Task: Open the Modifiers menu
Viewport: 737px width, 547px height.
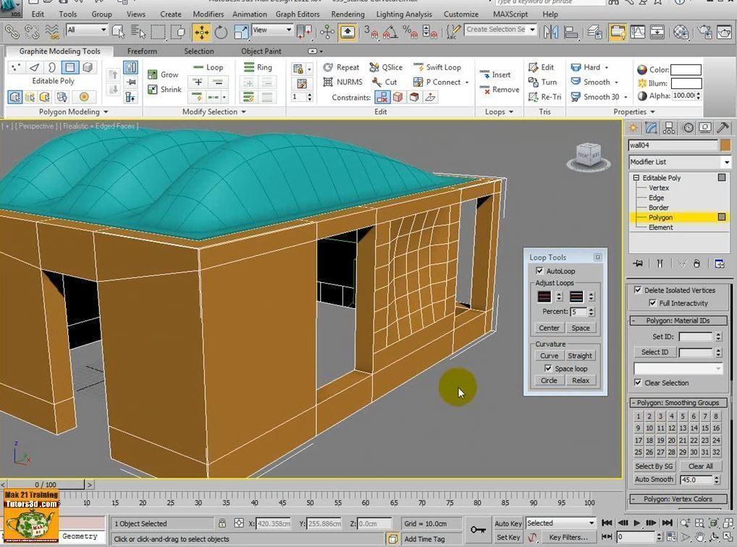Action: pyautogui.click(x=208, y=14)
